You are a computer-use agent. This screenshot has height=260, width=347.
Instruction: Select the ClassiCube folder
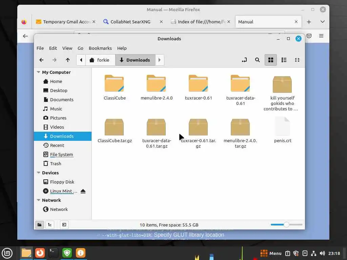pyautogui.click(x=115, y=88)
